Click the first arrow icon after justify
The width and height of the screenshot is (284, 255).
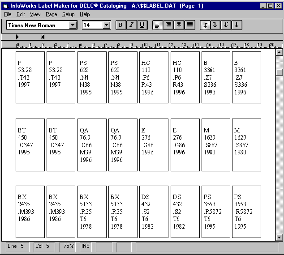205,25
